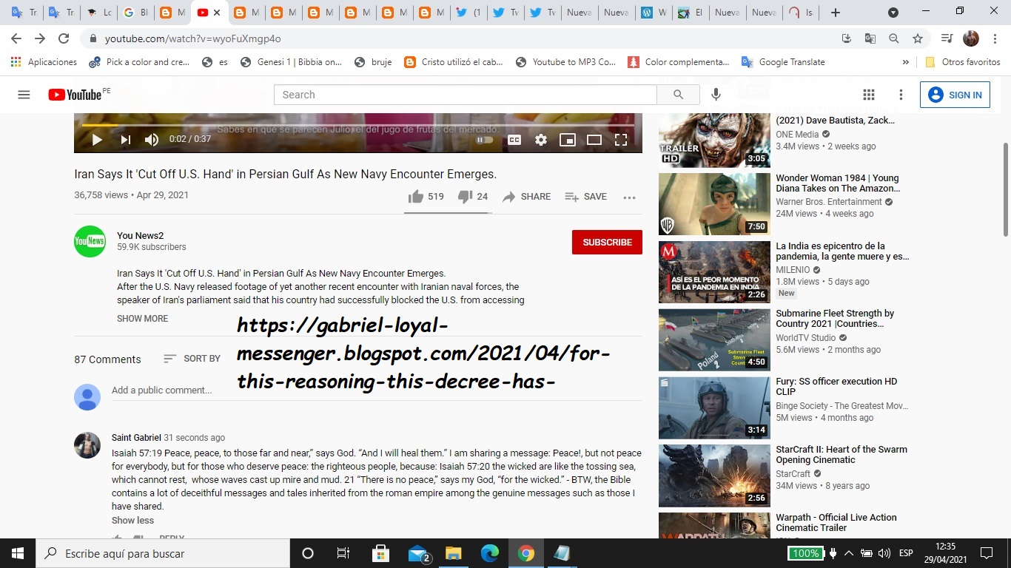
Task: Click the red SUBSCRIBE button
Action: tap(607, 243)
